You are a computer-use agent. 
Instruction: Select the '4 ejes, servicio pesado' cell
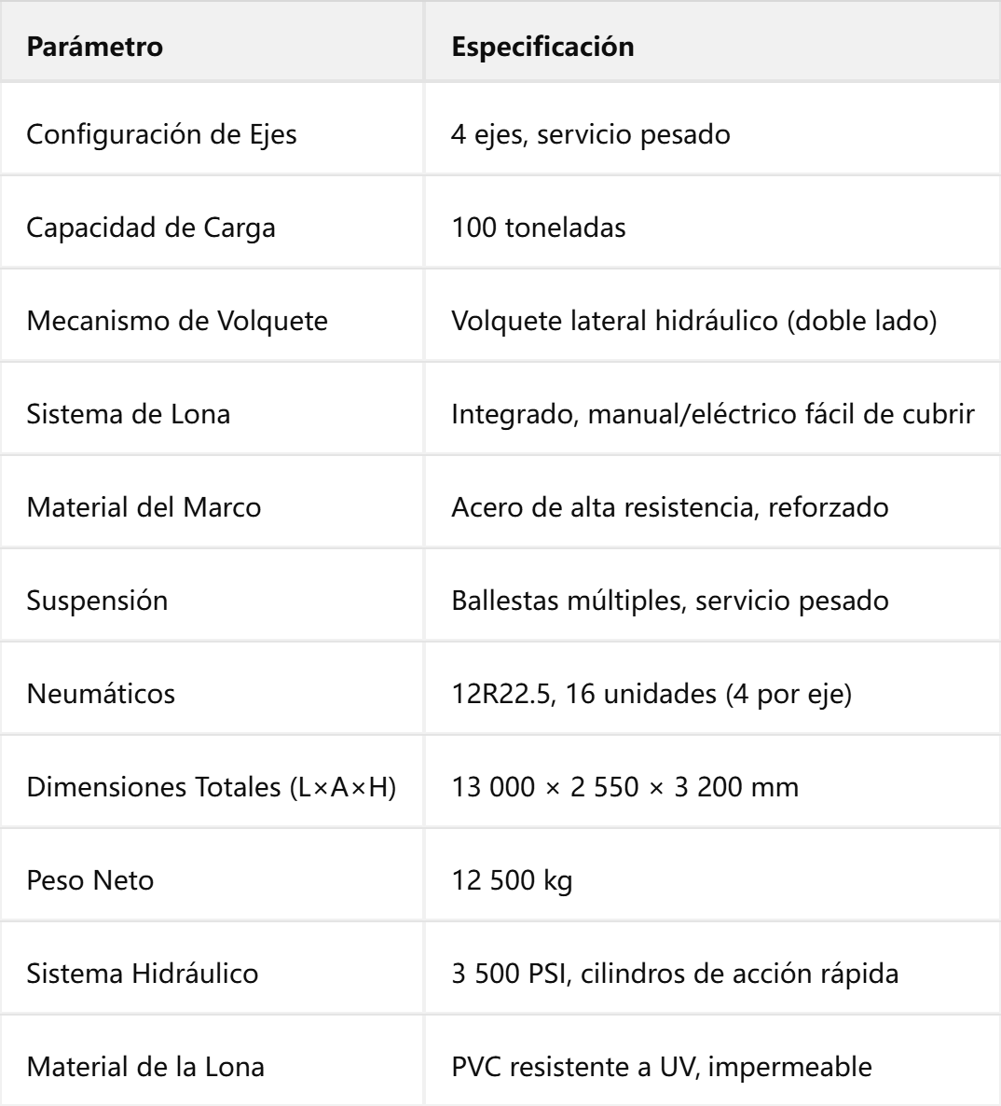[x=712, y=129]
